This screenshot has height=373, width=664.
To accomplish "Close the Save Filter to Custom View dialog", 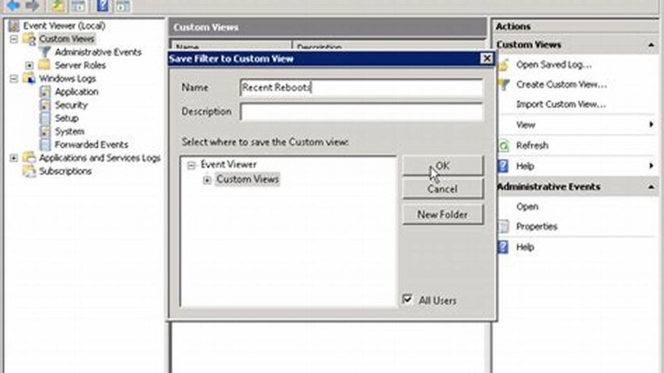I will click(487, 59).
